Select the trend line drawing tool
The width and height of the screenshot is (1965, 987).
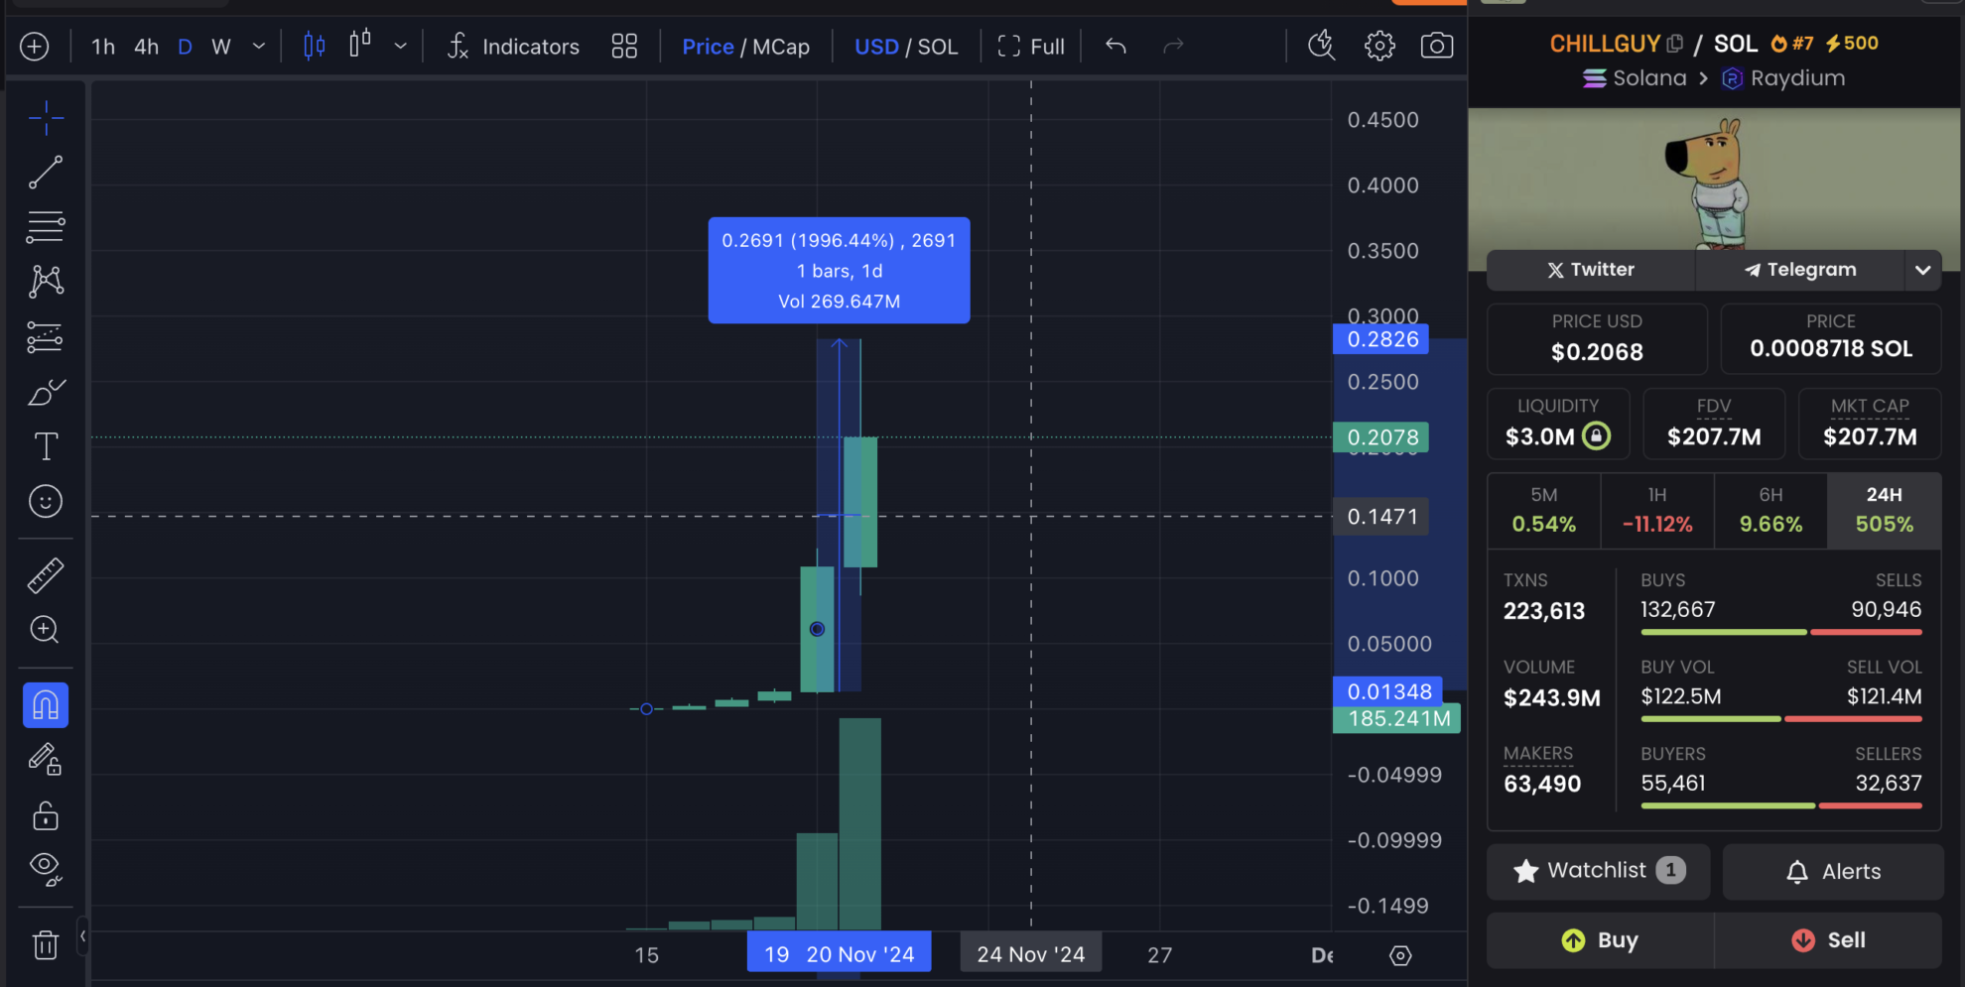click(46, 173)
